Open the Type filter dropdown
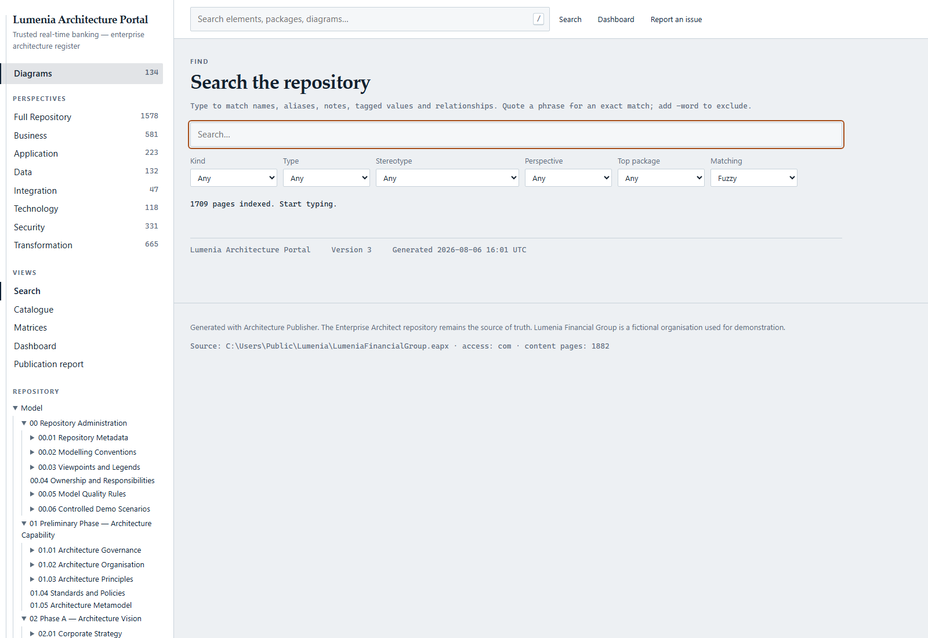Viewport: 928px width, 638px height. pos(327,178)
